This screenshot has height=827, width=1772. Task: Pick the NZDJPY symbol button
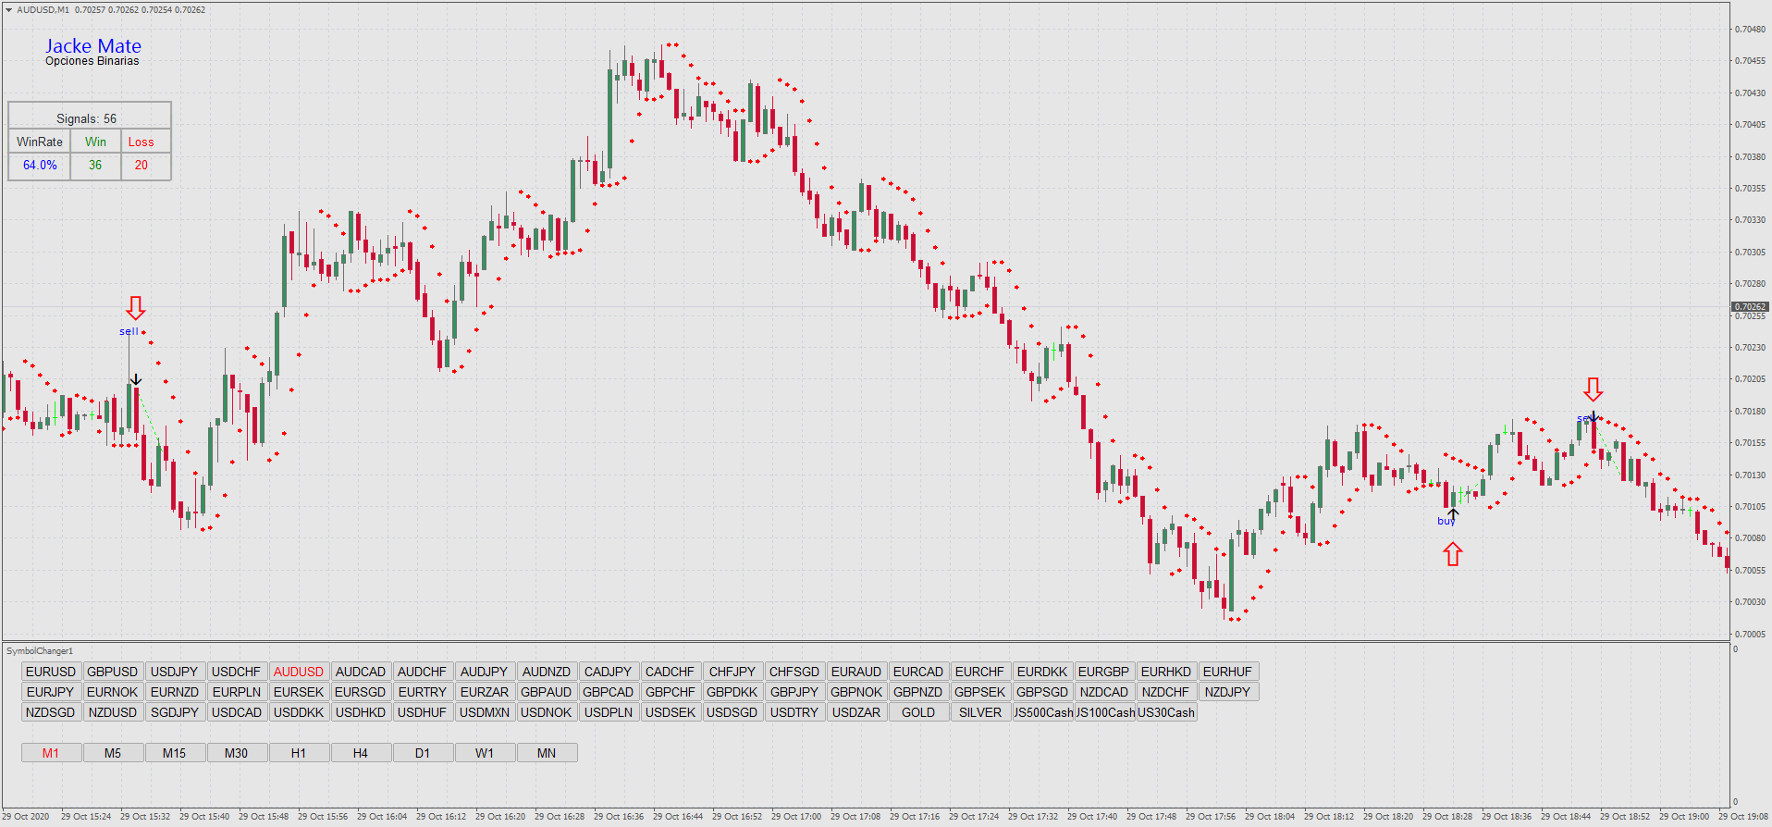[1227, 692]
